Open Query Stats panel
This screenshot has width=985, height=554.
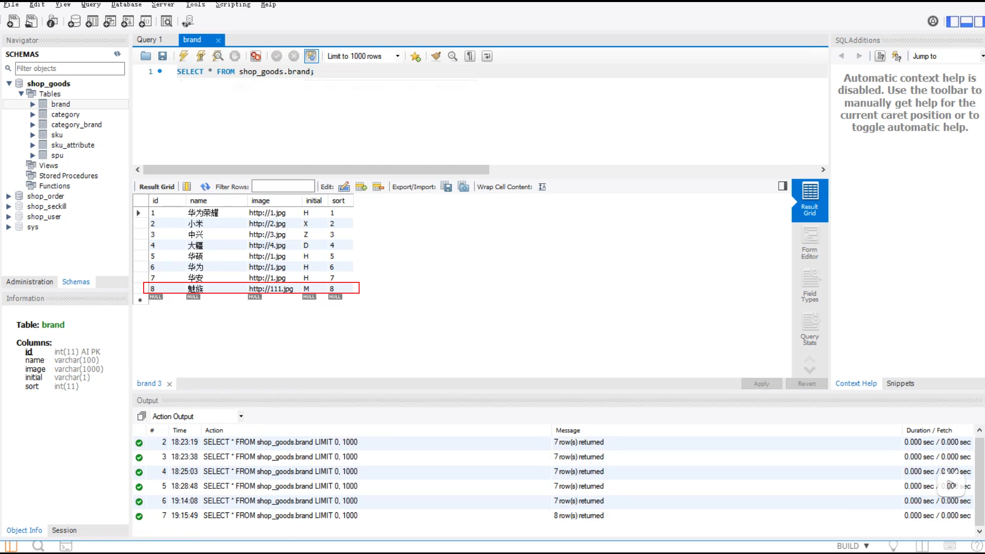810,330
